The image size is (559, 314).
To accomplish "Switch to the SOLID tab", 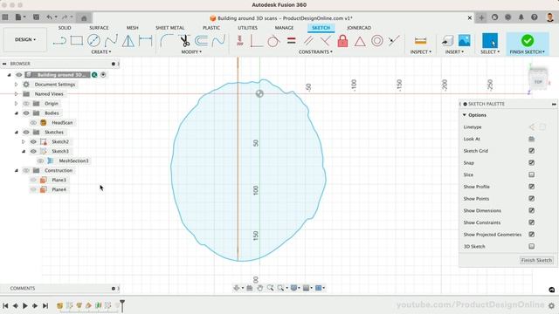I will click(x=65, y=28).
